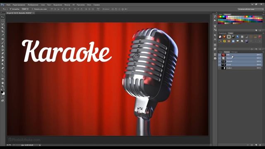This screenshot has height=149, width=265.
Task: Toggle Quick Mask mode in the toolbox
Action: click(2, 97)
